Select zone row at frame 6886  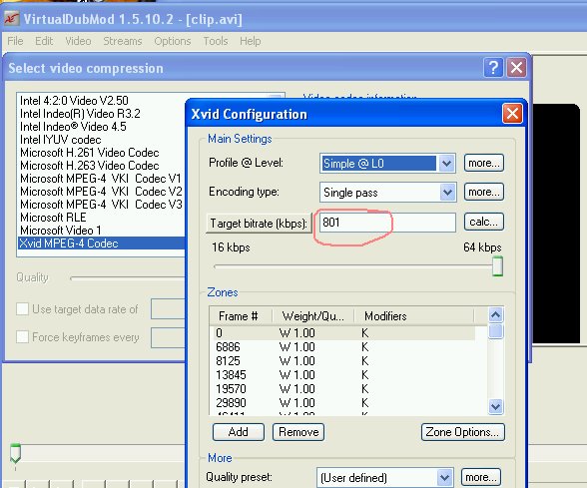coord(344,347)
